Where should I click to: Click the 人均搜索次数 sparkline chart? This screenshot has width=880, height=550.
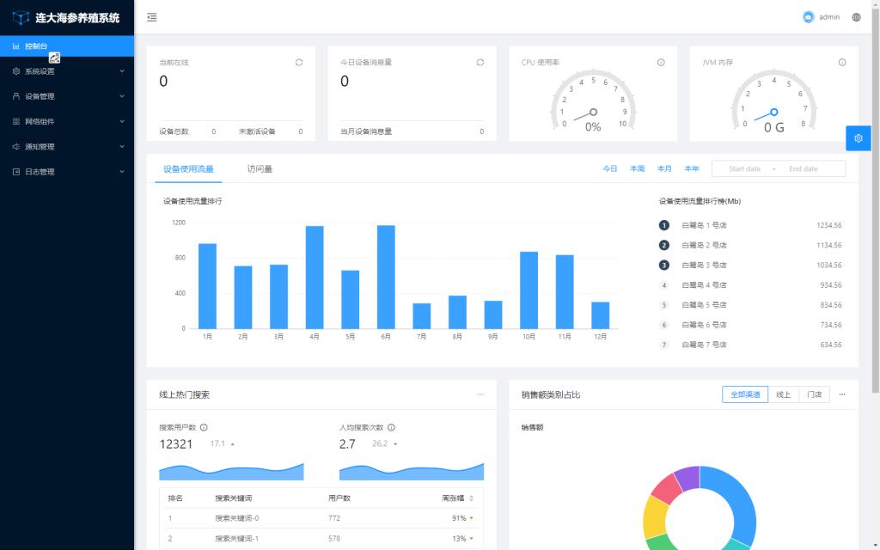tap(412, 472)
